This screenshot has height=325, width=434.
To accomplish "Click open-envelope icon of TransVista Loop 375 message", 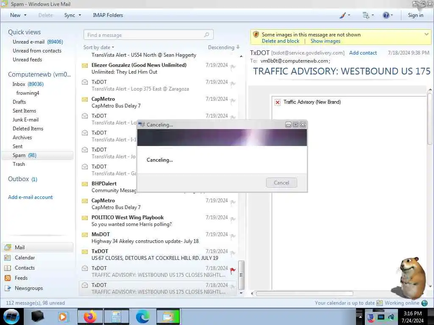I will 85,82.
